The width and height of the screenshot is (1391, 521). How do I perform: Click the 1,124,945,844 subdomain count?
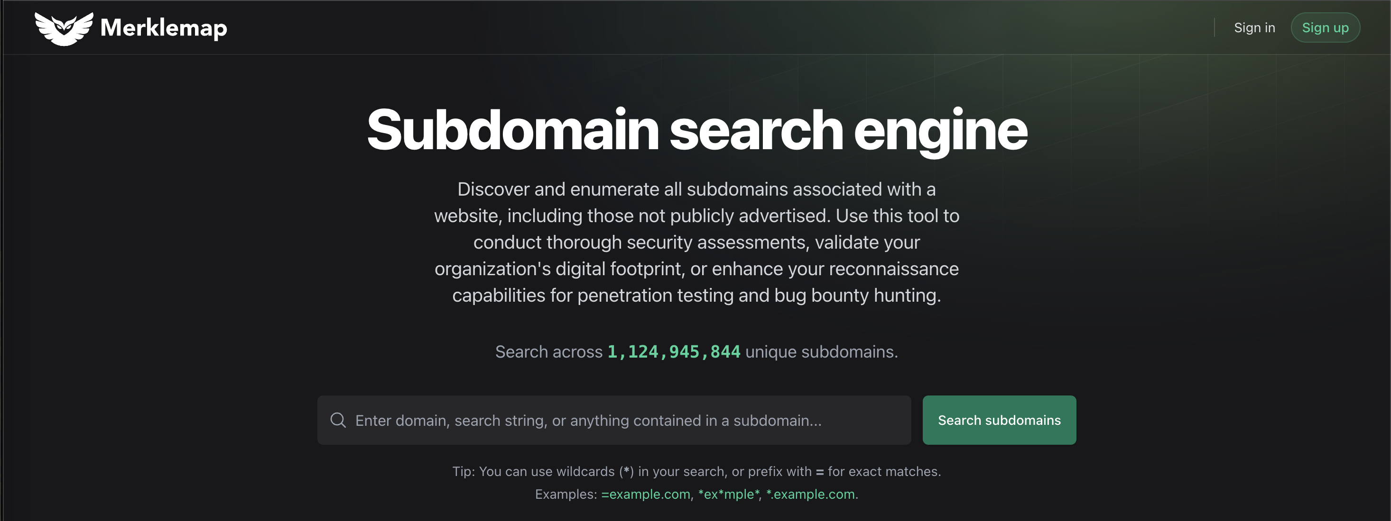tap(673, 351)
